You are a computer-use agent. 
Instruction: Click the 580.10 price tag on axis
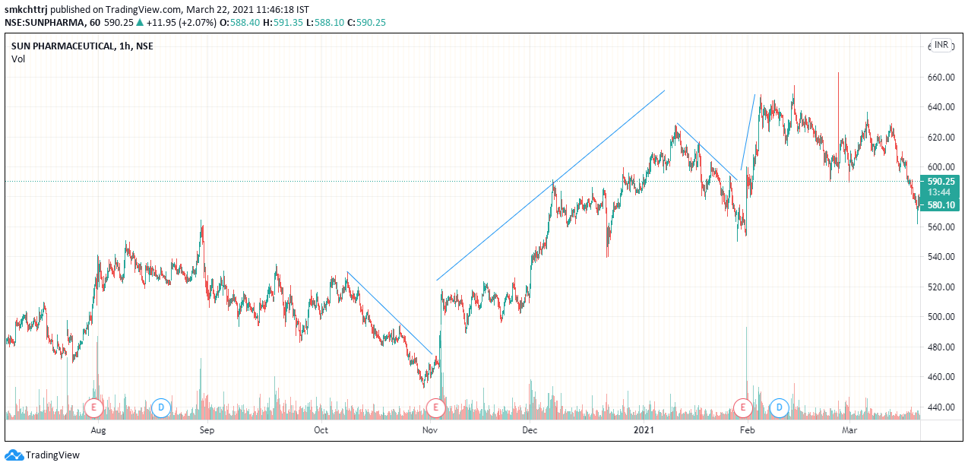(941, 205)
